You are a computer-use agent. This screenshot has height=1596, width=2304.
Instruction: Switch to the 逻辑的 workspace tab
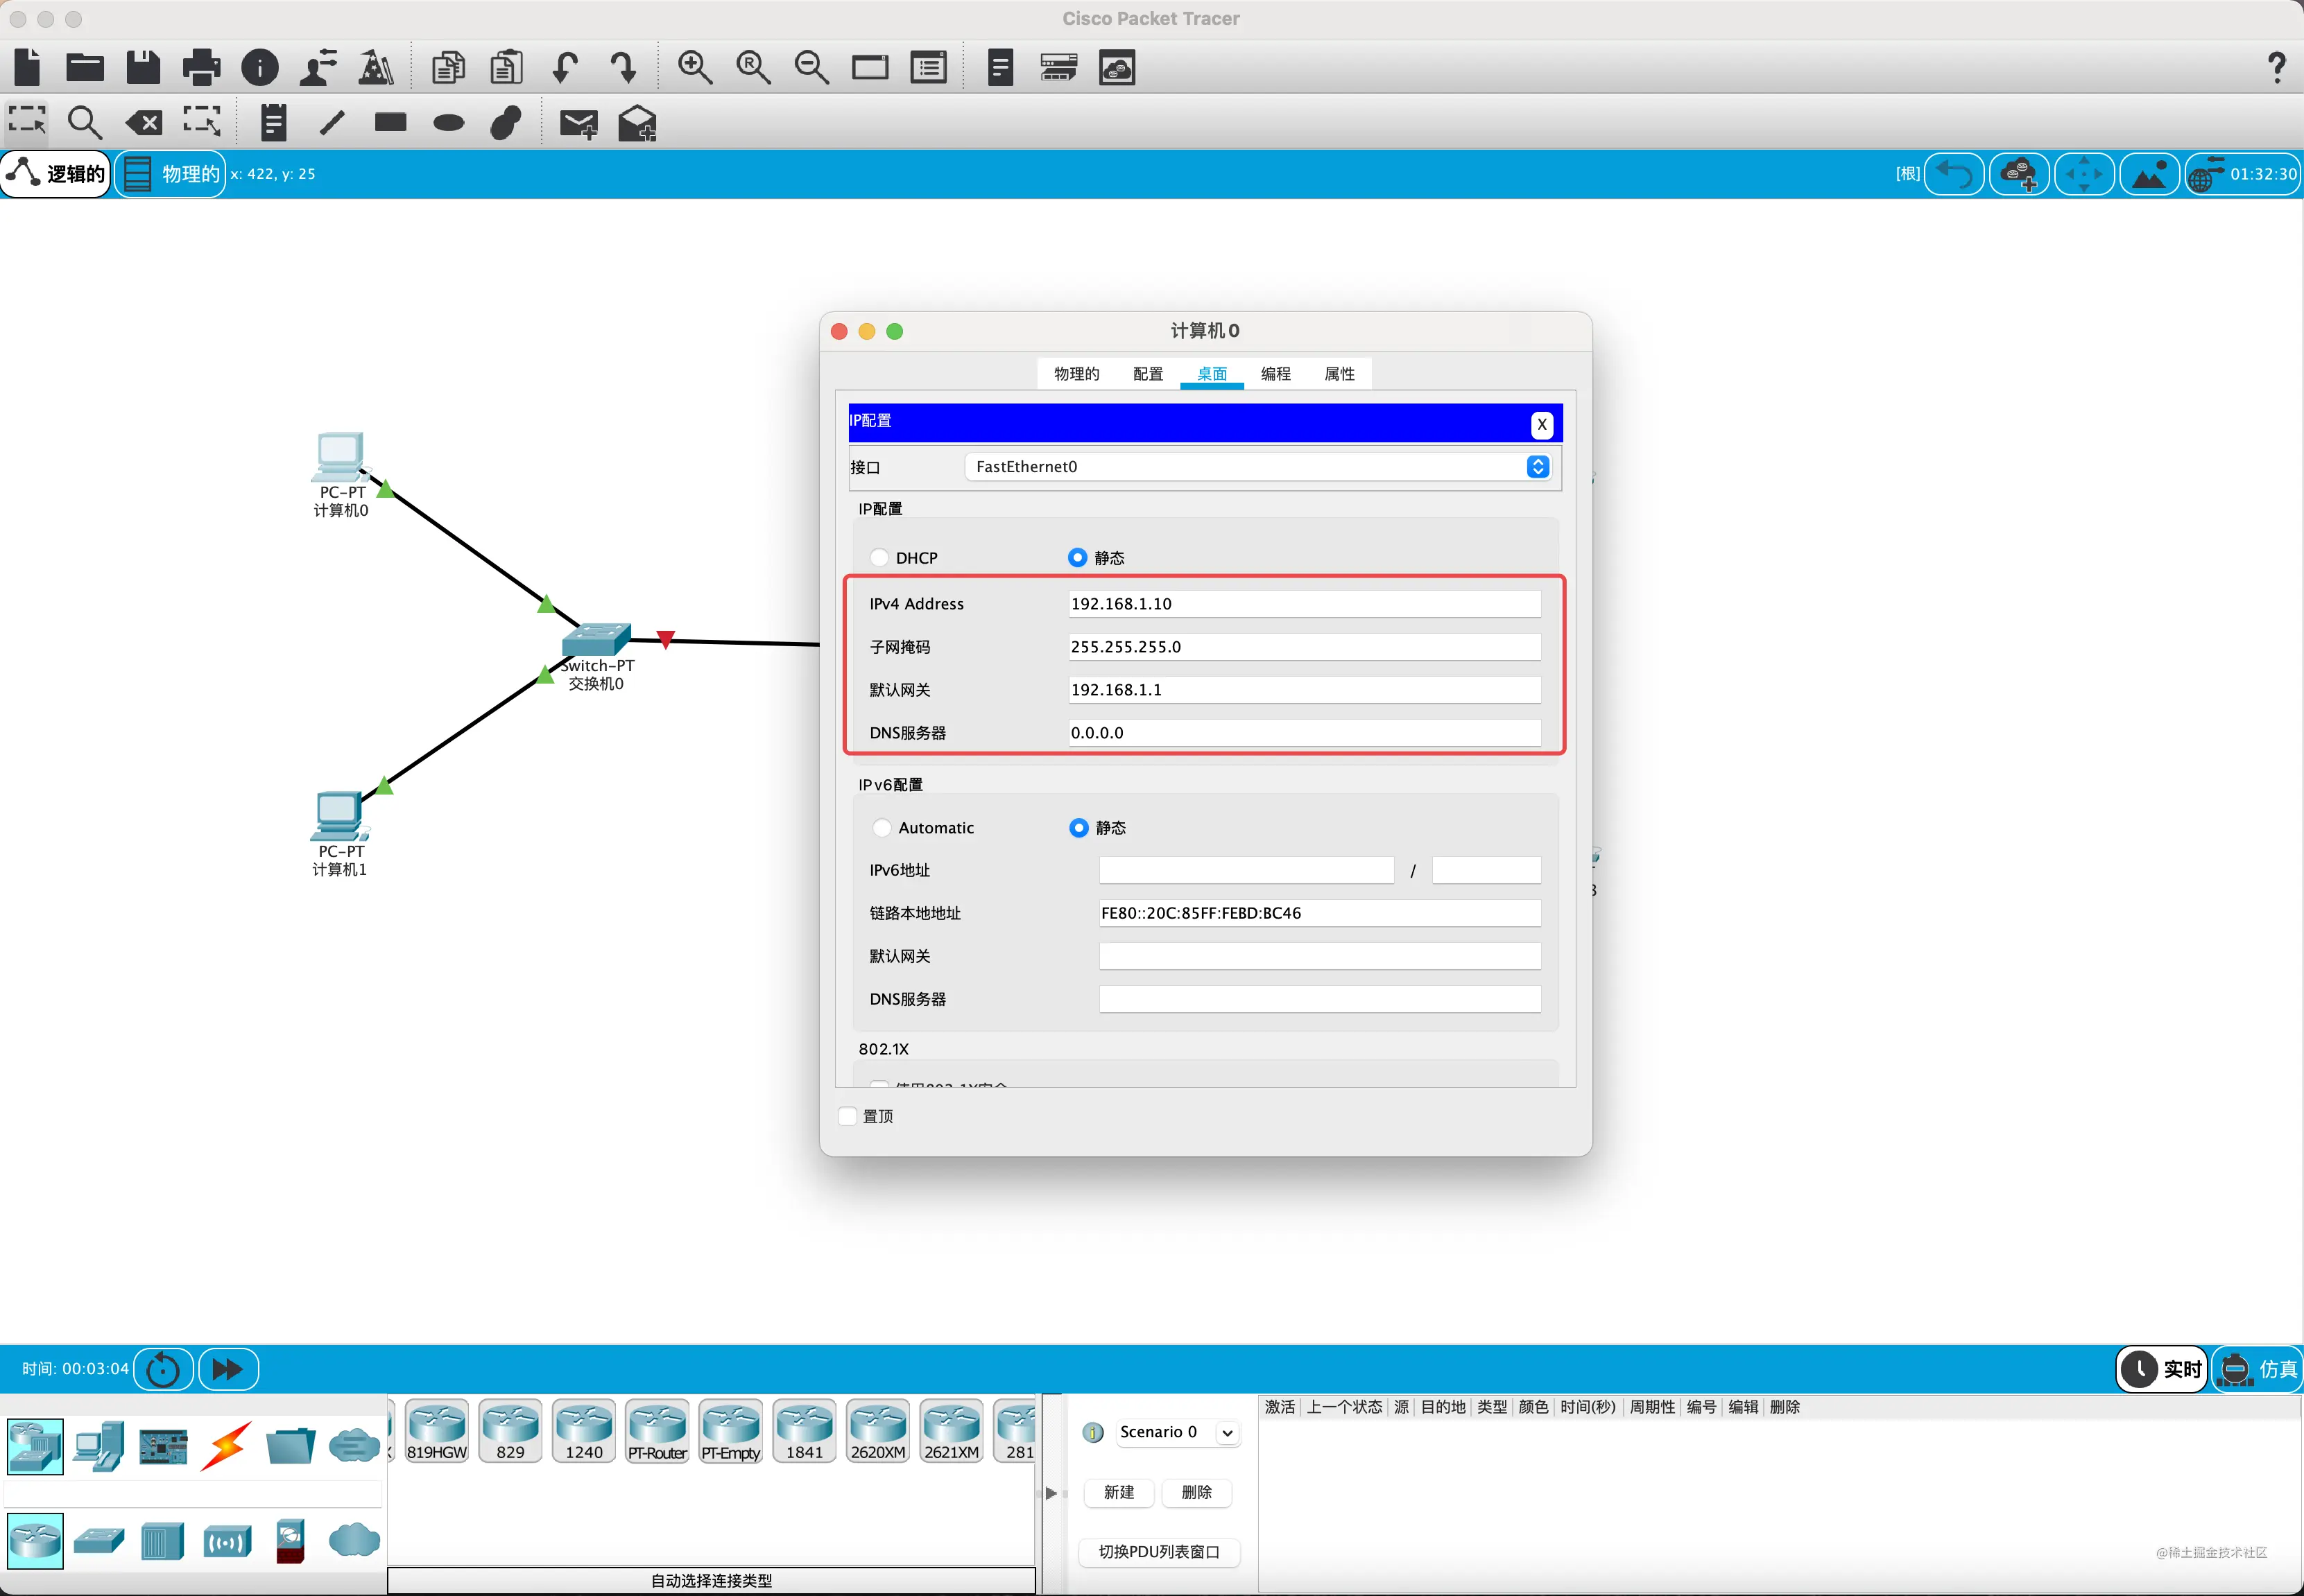[56, 174]
